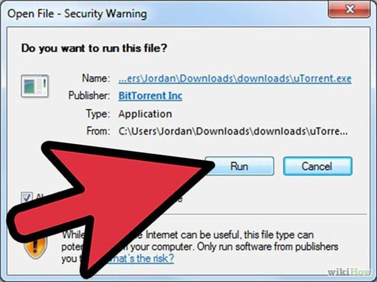Click the wikiHow watermark logo

pos(349,272)
